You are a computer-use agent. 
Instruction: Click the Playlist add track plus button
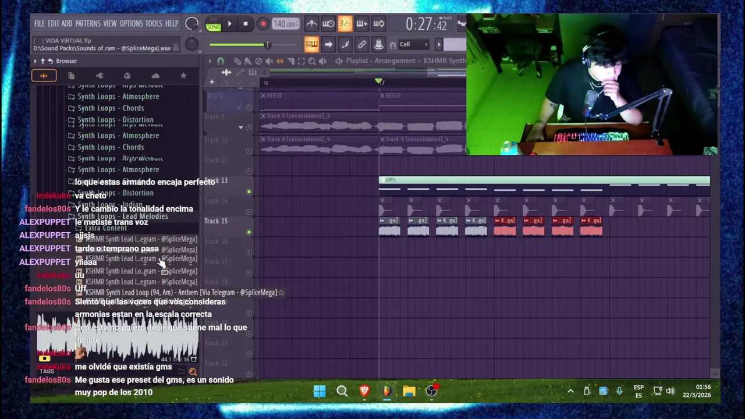point(212,82)
